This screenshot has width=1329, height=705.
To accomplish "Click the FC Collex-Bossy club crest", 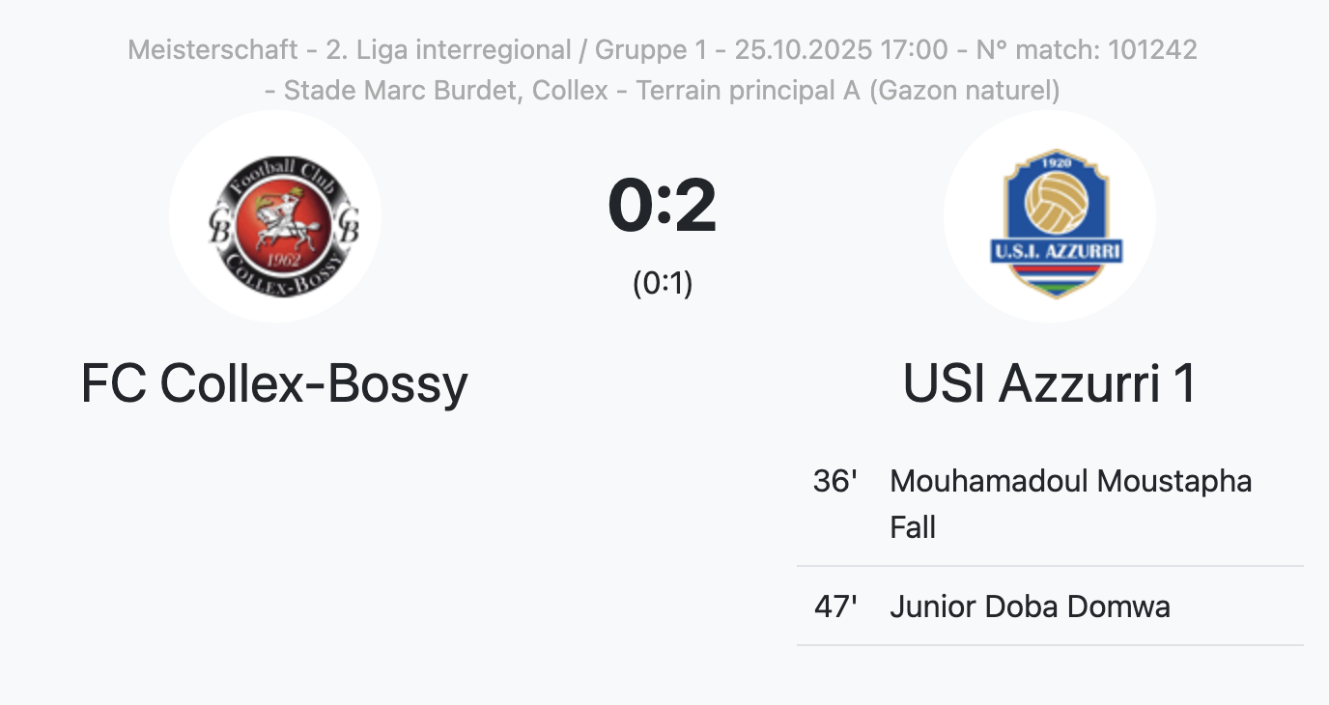I will coord(275,216).
